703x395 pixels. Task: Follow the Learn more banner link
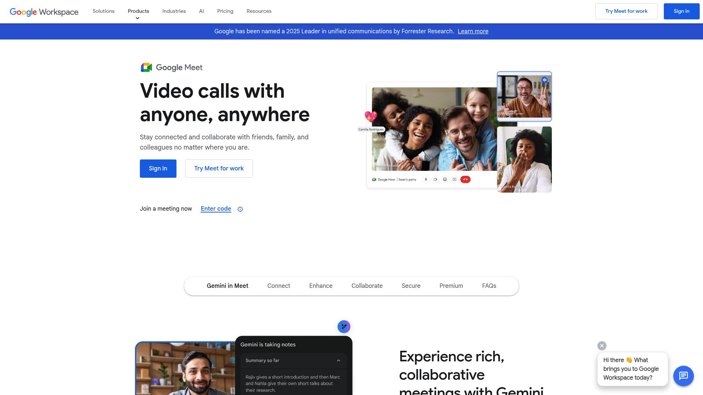pyautogui.click(x=473, y=31)
